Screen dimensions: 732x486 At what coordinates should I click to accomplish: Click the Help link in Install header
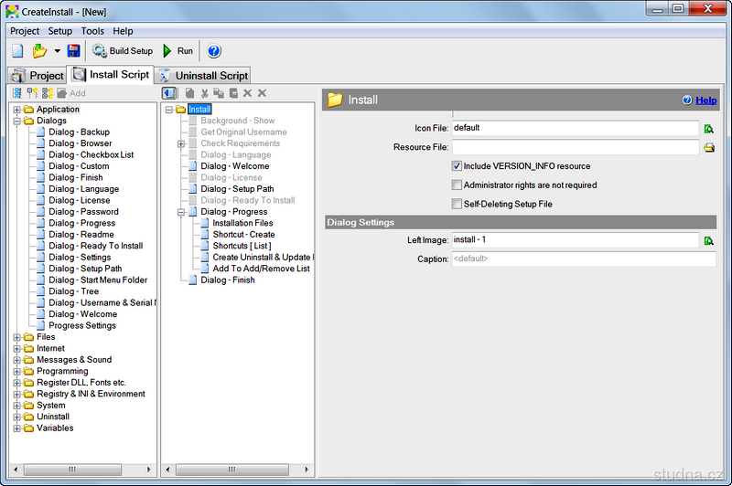(x=705, y=100)
